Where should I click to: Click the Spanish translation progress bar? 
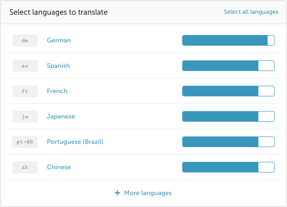point(228,65)
